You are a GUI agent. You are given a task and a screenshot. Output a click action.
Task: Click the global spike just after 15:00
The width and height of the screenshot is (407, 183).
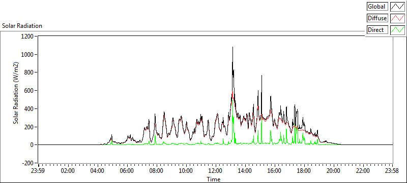261,76
